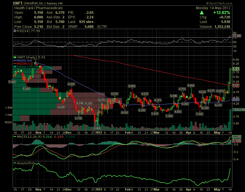
Task: Click the 4.200 price label
Action: (205, 108)
